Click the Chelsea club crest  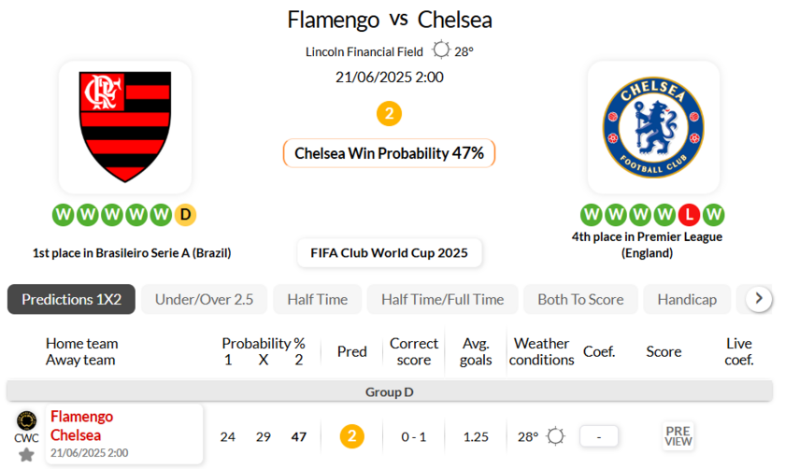point(653,126)
